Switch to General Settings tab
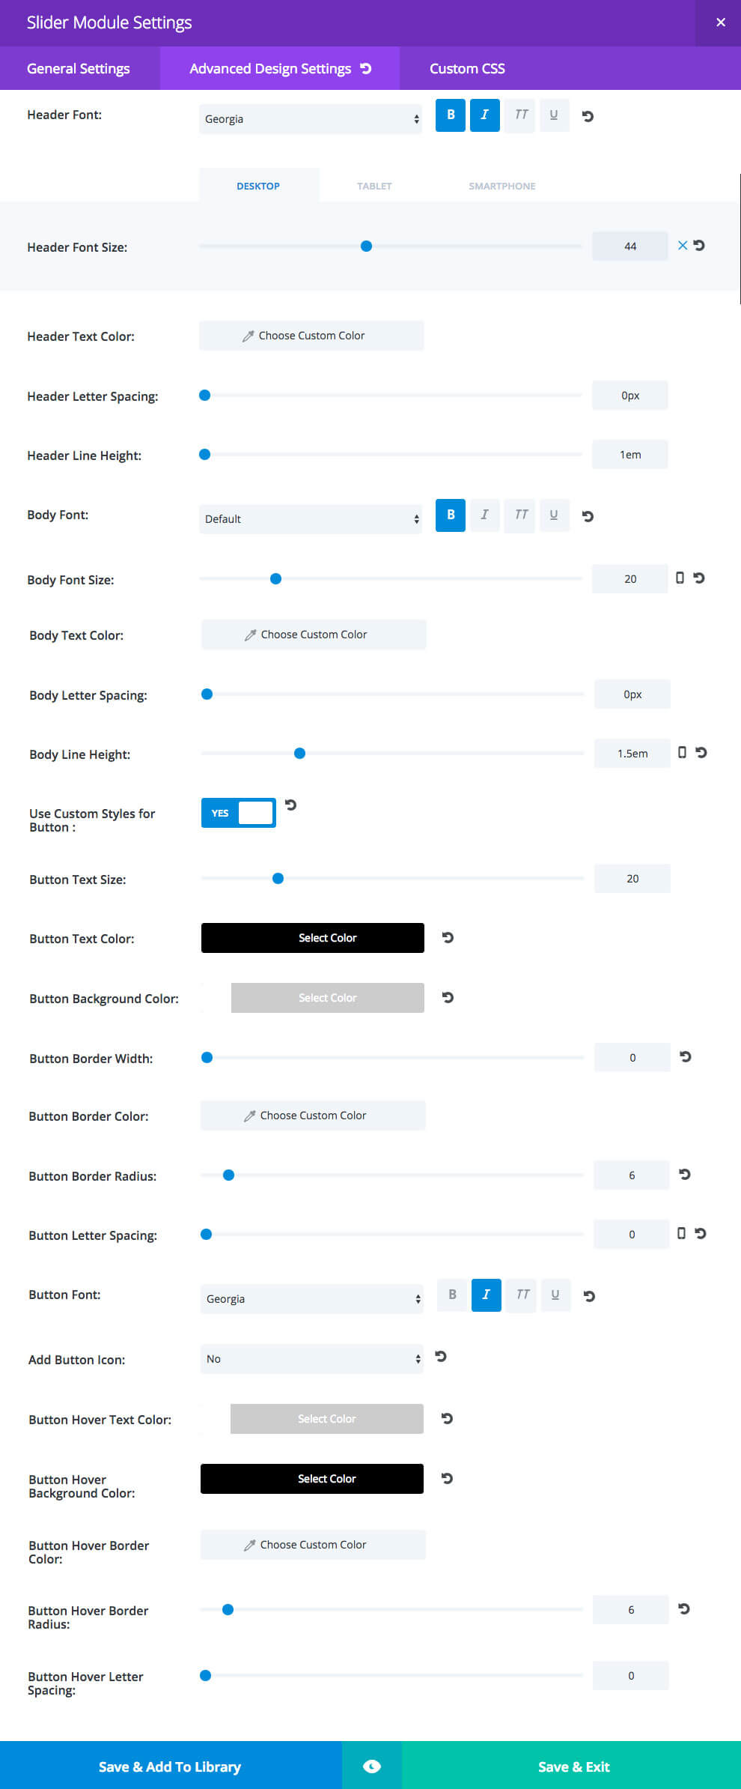 [x=79, y=68]
